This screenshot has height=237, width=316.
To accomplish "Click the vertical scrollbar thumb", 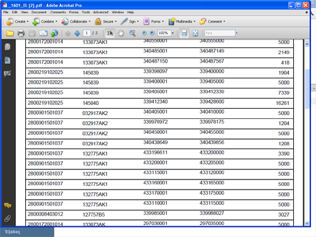I will [307, 88].
